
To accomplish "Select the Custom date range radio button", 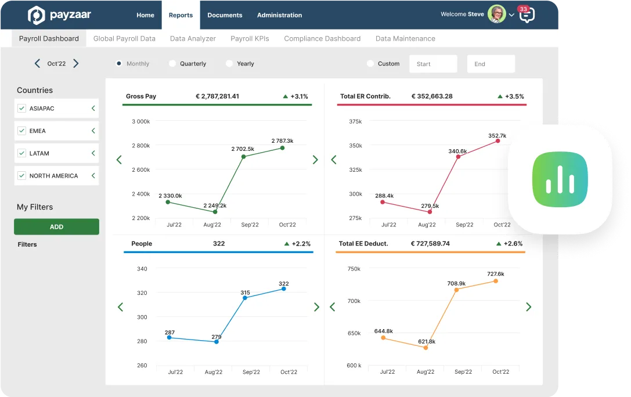I will pos(370,64).
